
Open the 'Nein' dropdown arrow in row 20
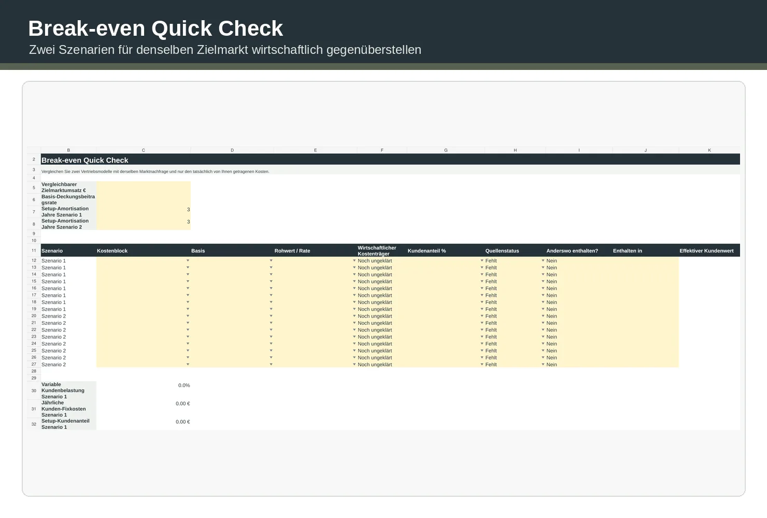point(543,316)
